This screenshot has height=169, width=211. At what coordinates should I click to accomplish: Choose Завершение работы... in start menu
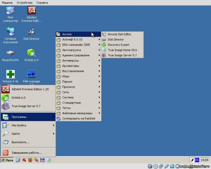[28, 153]
